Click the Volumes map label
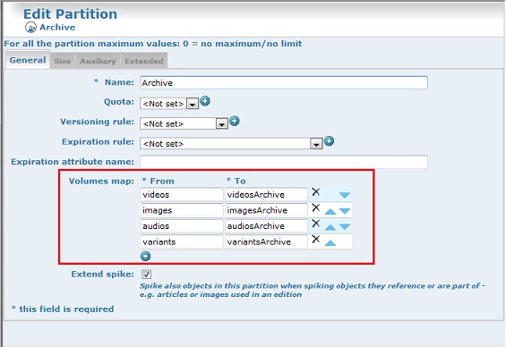This screenshot has width=506, height=347. [101, 181]
